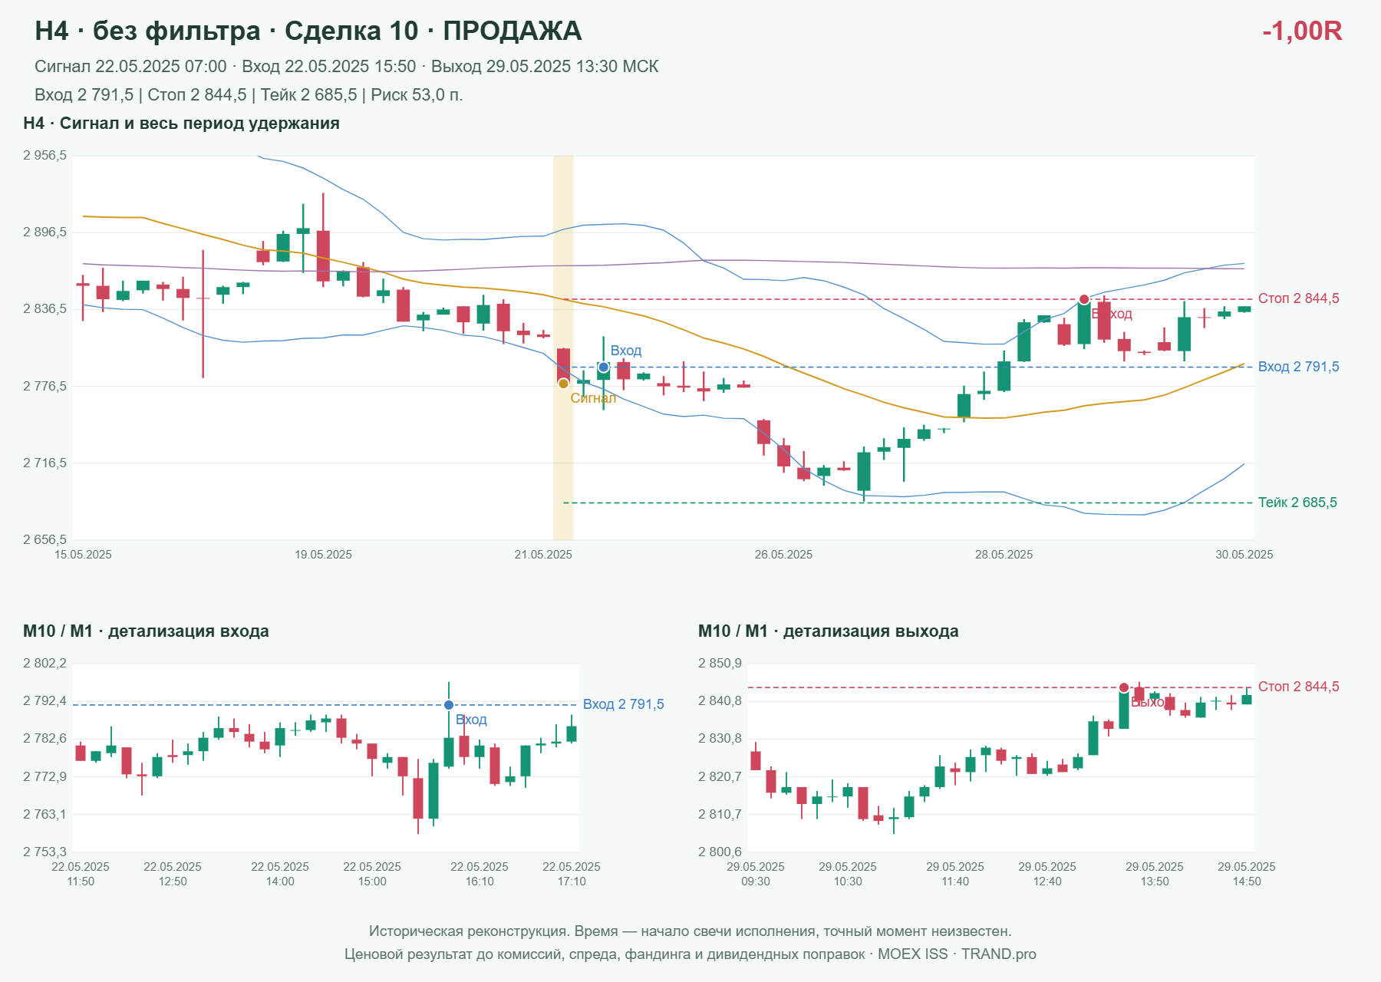Click the orange signal marker dot on H4 chart

pyautogui.click(x=563, y=384)
